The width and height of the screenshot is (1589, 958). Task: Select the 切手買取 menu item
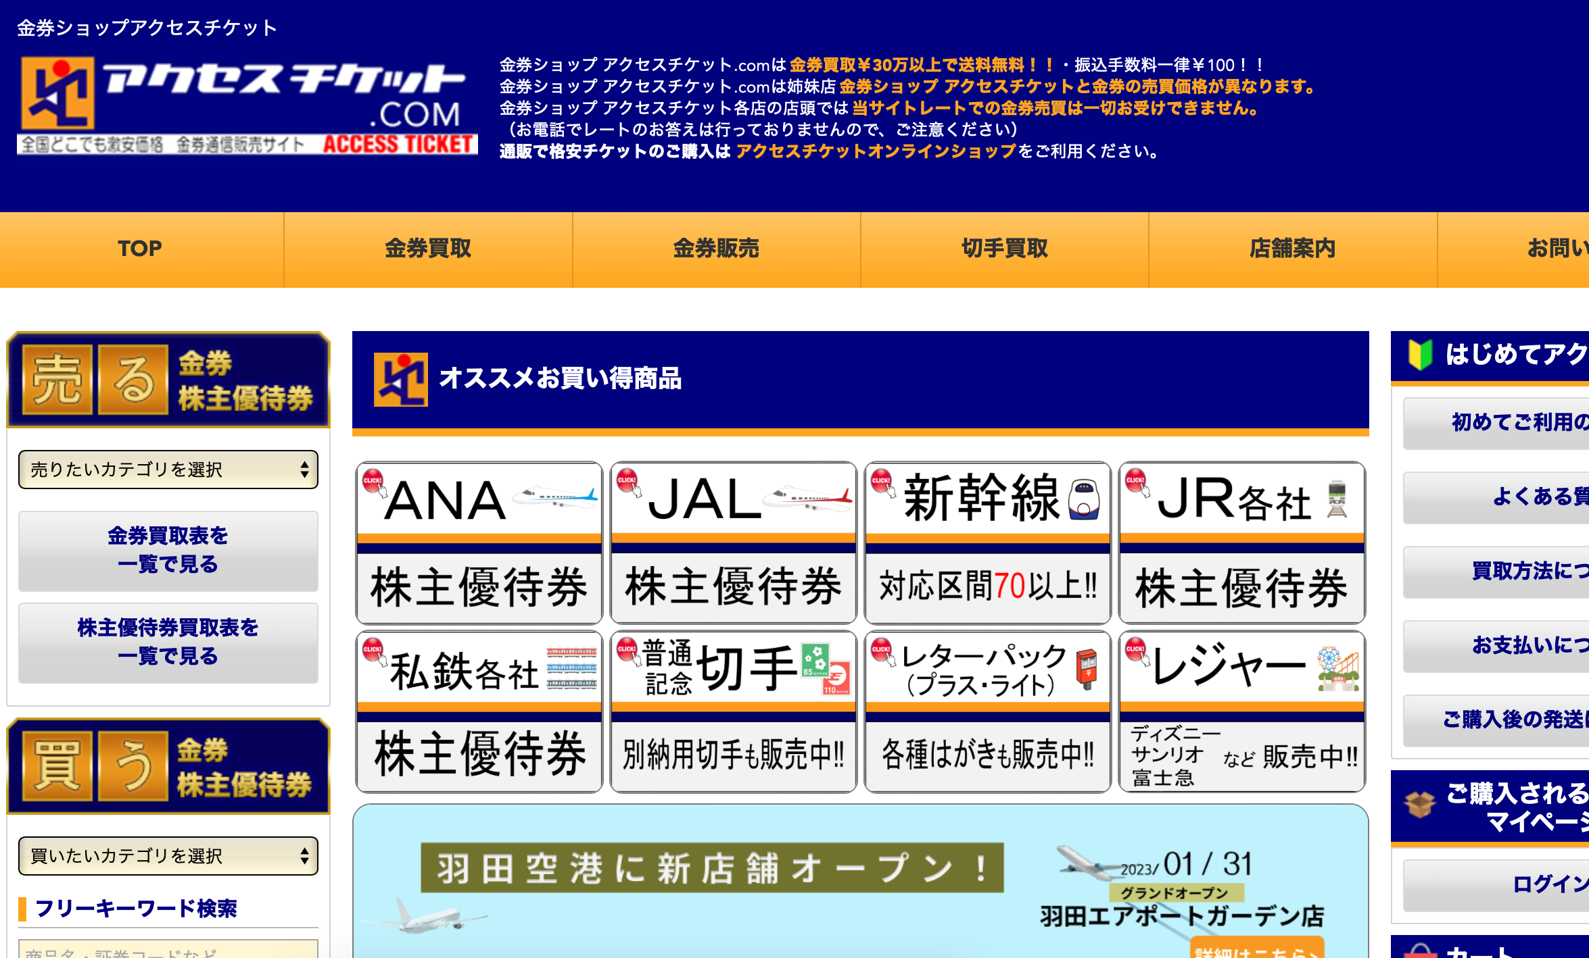pos(1005,249)
